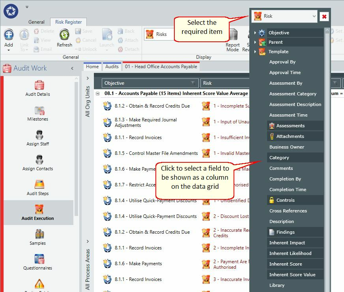This screenshot has width=344, height=292.
Task: Open Milestones in sidebar
Action: [38, 113]
